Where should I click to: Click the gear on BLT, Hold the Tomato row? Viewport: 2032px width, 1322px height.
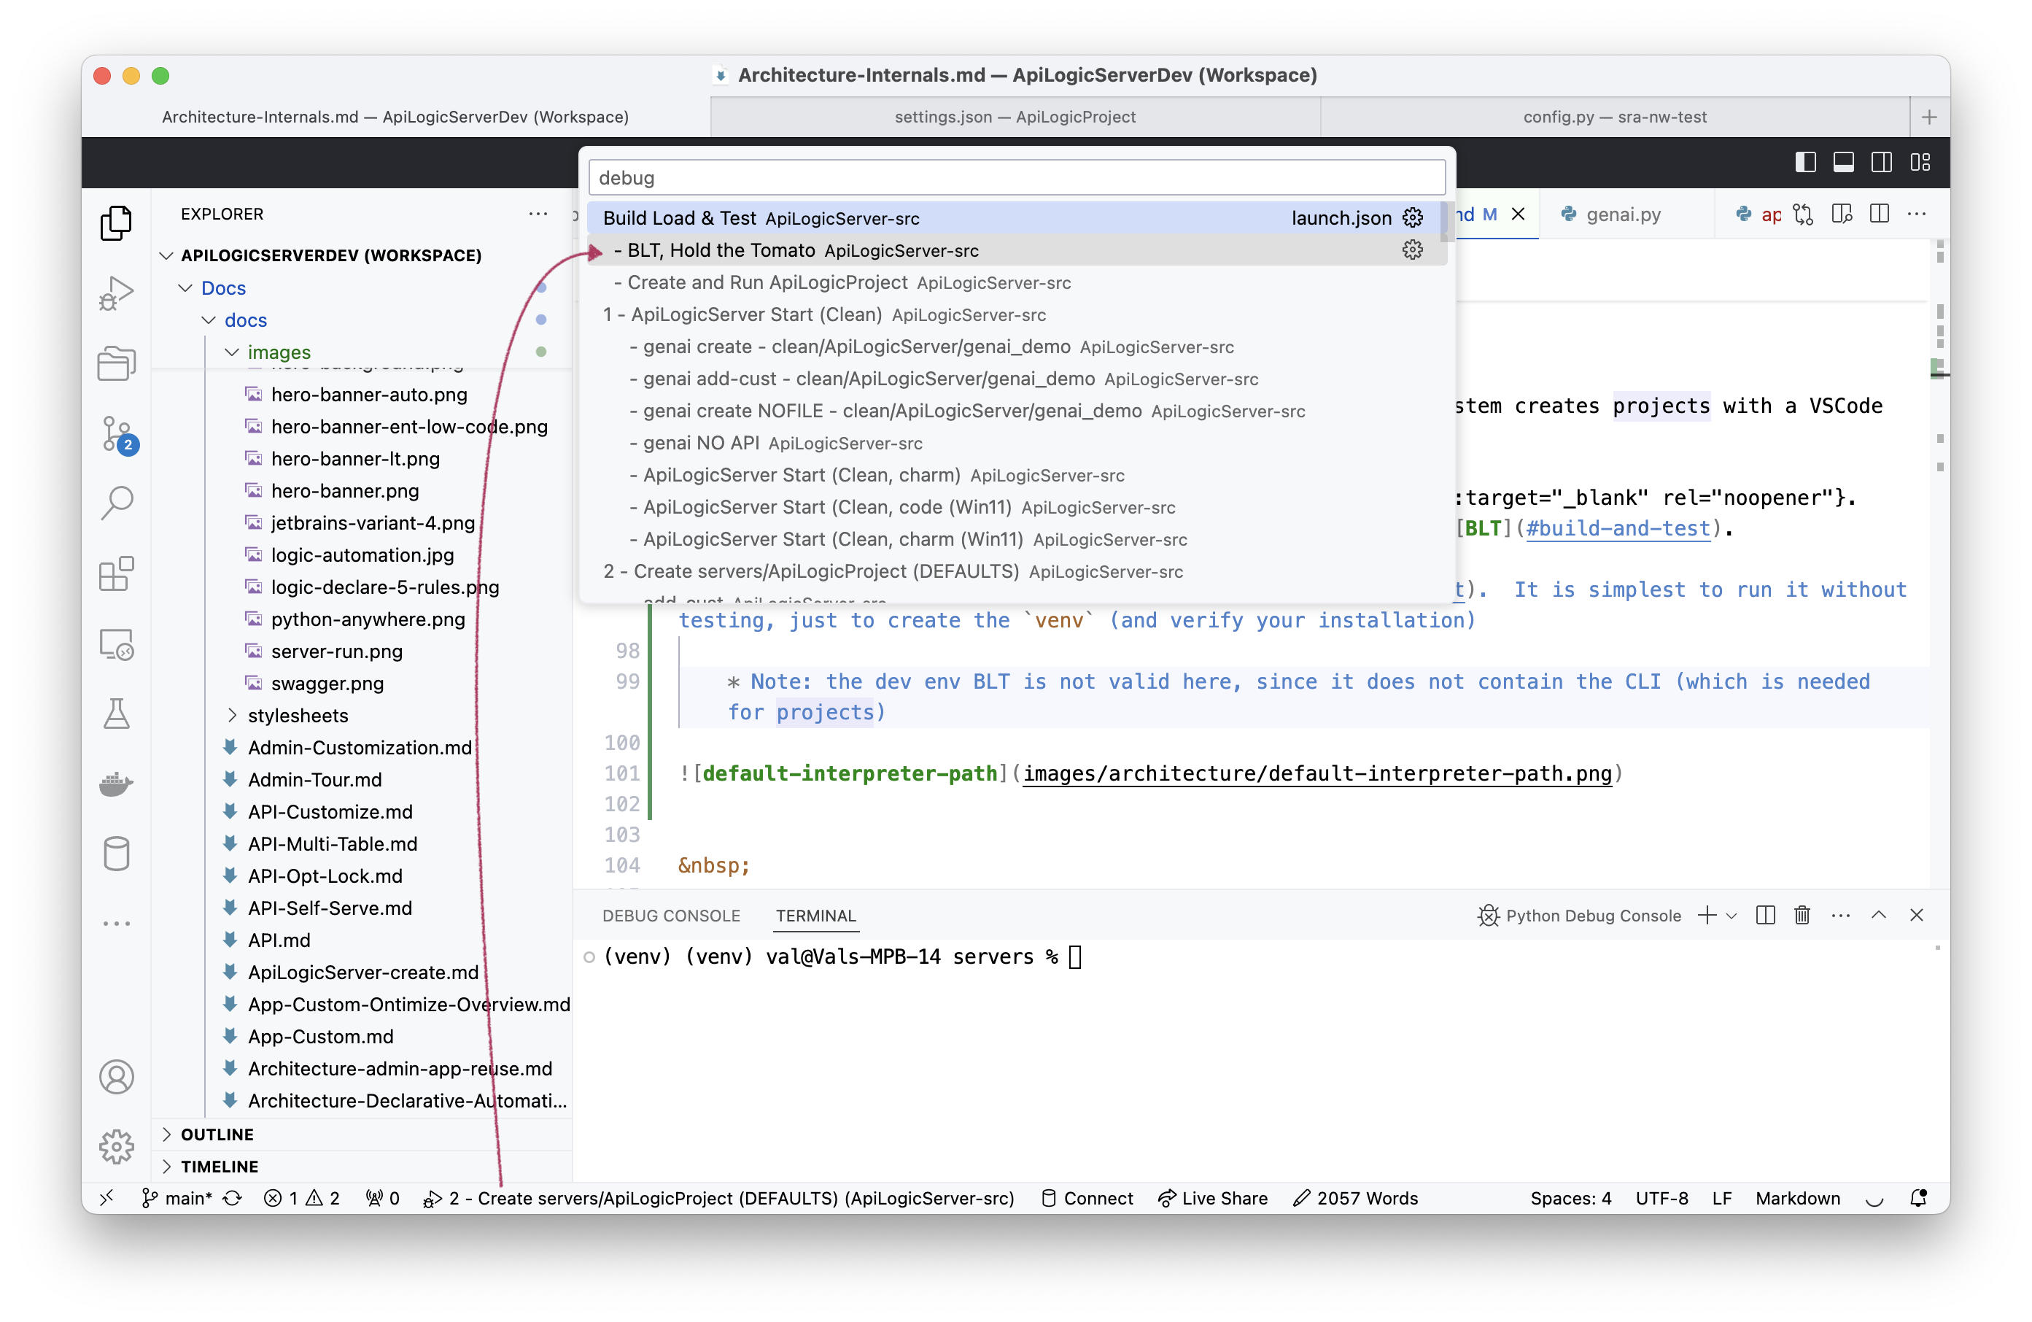[x=1412, y=250]
